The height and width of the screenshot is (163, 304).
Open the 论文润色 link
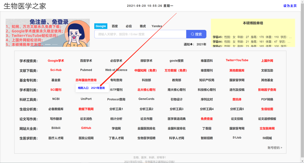coord(86,119)
